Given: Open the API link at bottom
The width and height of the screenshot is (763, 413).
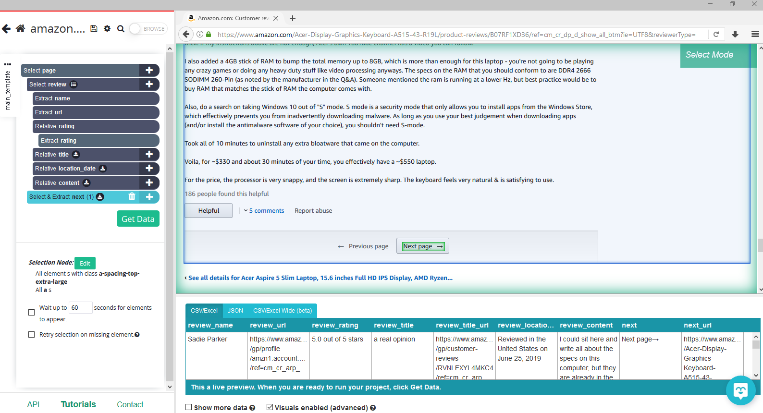Looking at the screenshot, I should [33, 404].
